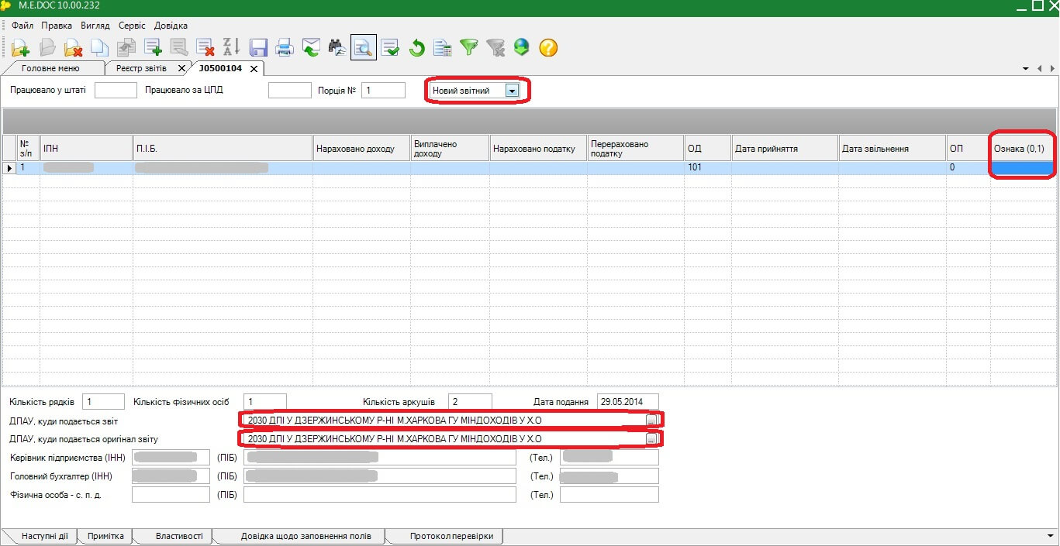Print the report with printer icon
Screen dimensions: 1060x546
285,48
